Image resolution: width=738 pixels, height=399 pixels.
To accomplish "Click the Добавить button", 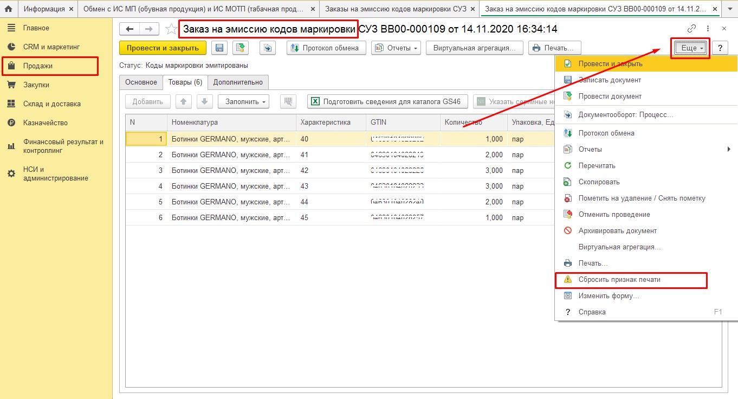I will pyautogui.click(x=147, y=101).
